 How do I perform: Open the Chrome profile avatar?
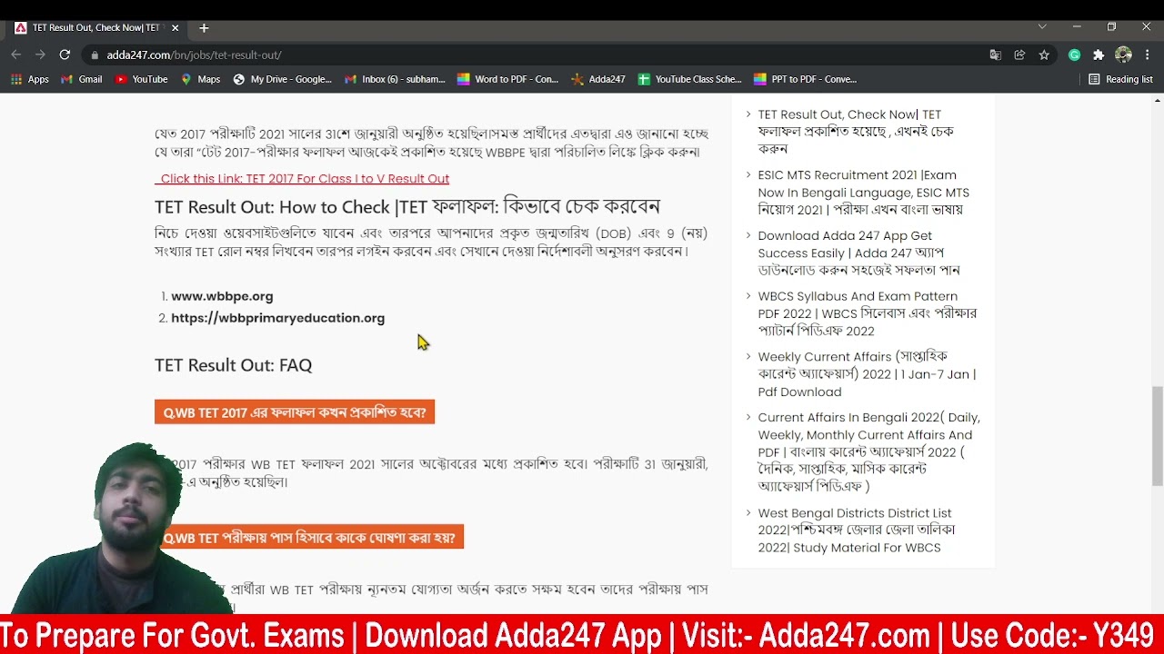click(1123, 55)
